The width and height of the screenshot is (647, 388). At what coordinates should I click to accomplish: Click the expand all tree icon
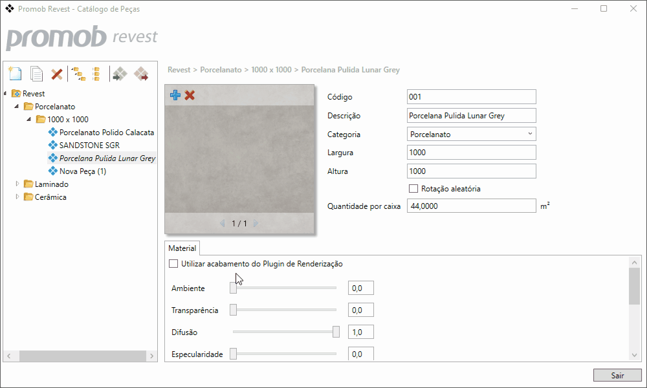point(78,74)
